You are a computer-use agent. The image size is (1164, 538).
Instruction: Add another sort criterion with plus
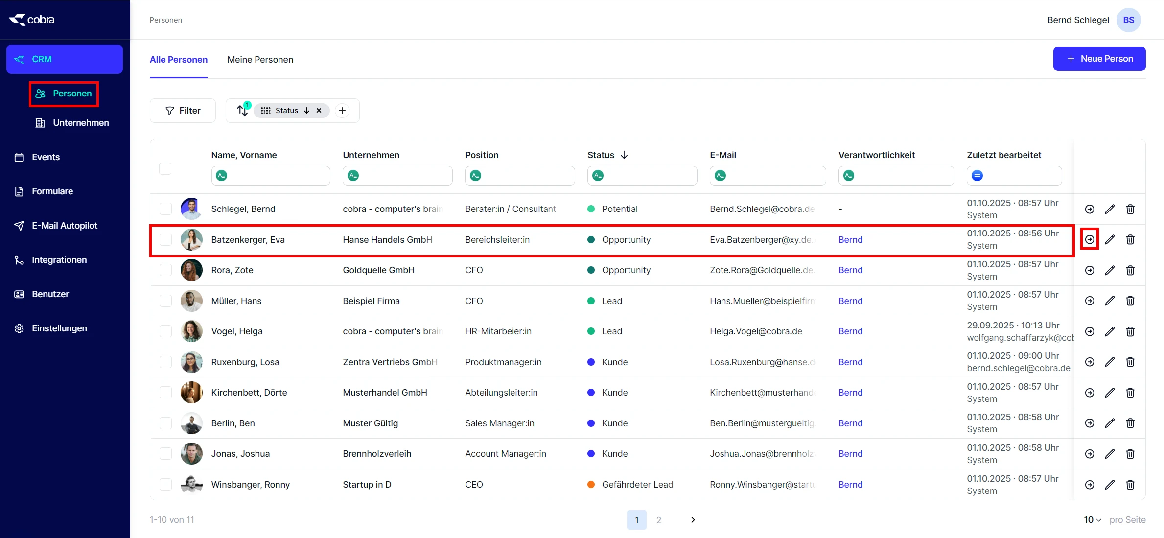[x=342, y=111]
